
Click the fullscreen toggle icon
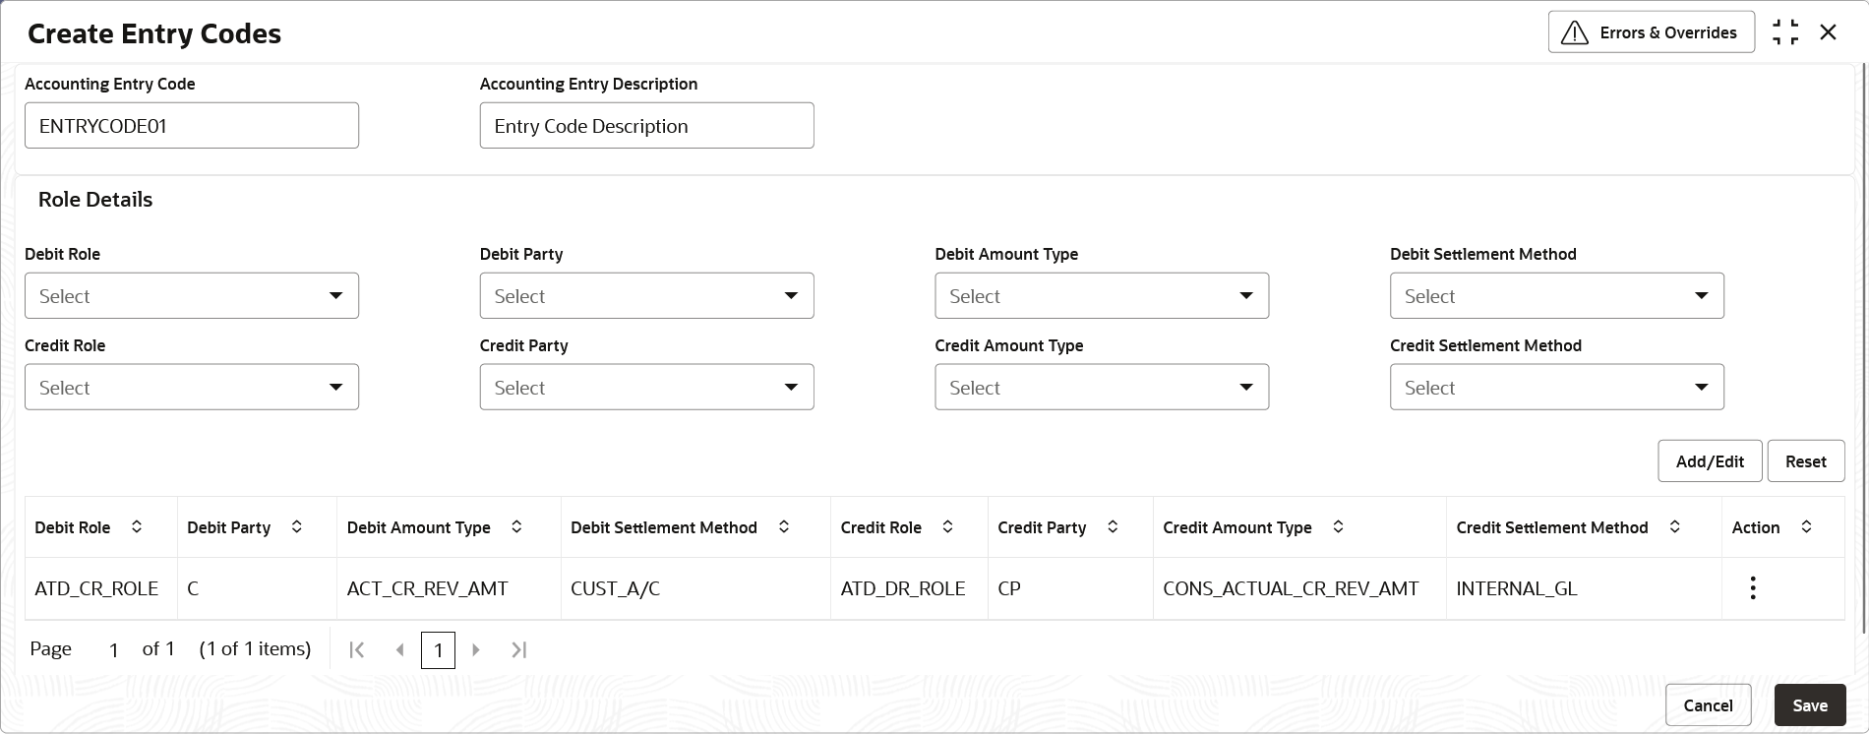click(1785, 32)
